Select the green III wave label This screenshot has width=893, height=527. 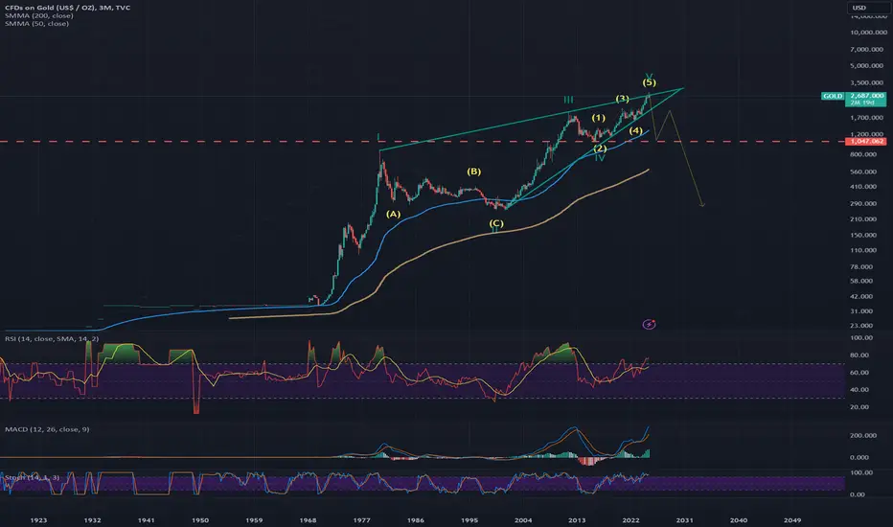(x=568, y=100)
